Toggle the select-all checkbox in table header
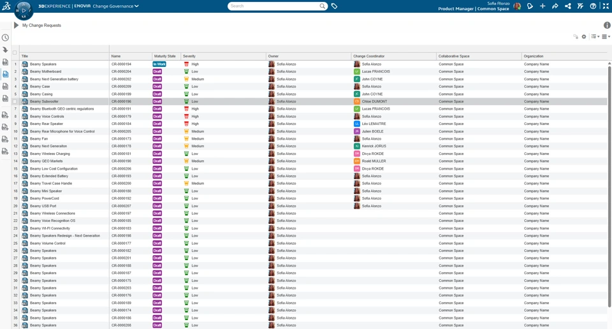The image size is (612, 329). tap(15, 53)
